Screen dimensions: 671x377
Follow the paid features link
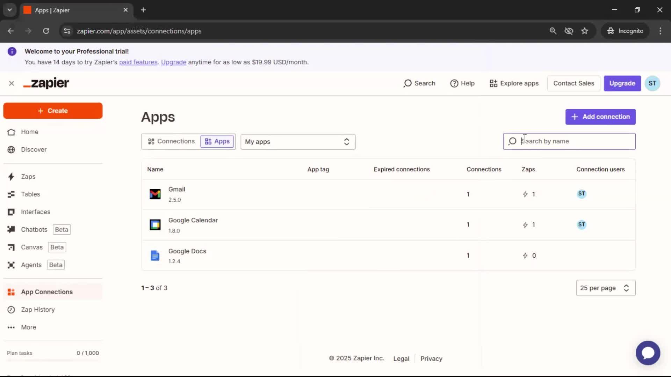coord(138,62)
